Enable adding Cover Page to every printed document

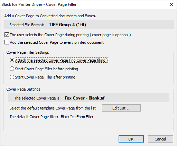pos(7,42)
